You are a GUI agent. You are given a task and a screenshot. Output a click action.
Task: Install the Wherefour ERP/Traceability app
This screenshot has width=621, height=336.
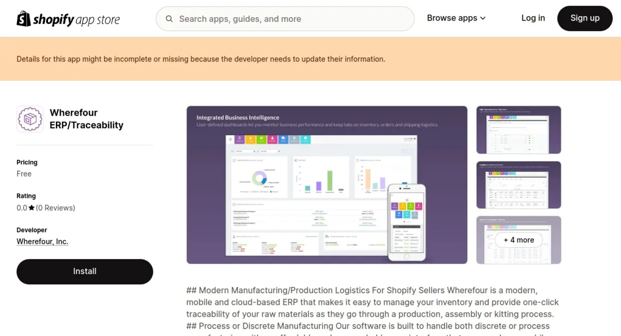[85, 271]
